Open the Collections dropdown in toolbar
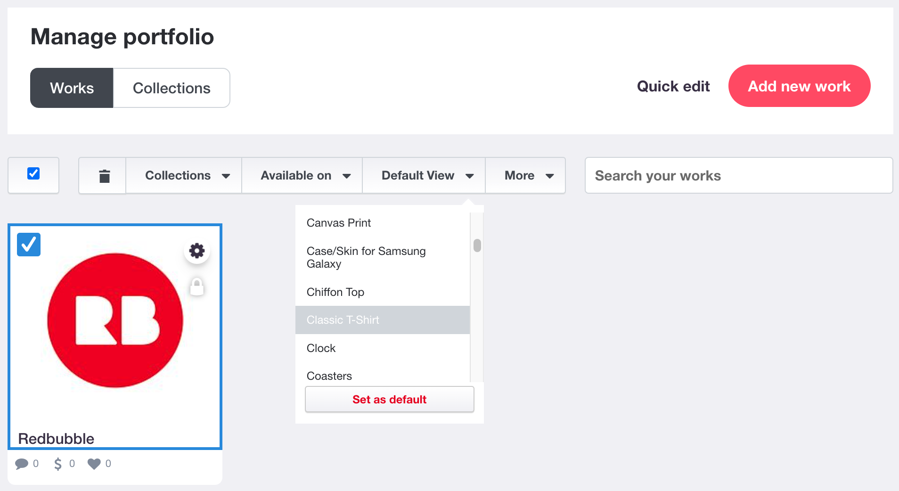Image resolution: width=899 pixels, height=491 pixels. tap(184, 175)
